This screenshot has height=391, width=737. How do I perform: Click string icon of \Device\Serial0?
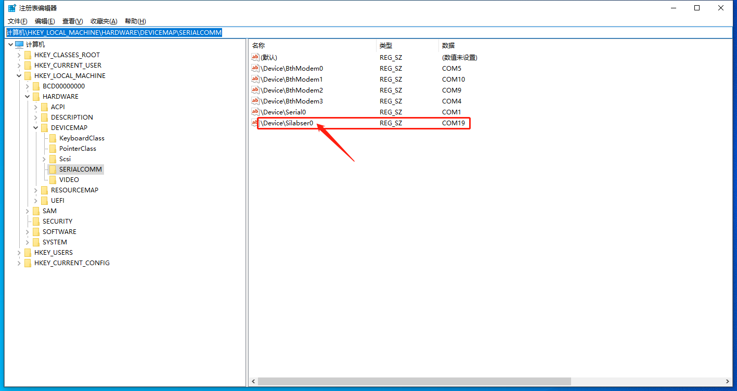pos(255,112)
